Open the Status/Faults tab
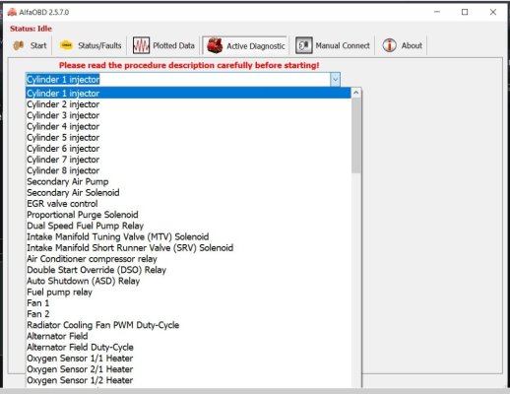510x394 pixels. [91, 45]
